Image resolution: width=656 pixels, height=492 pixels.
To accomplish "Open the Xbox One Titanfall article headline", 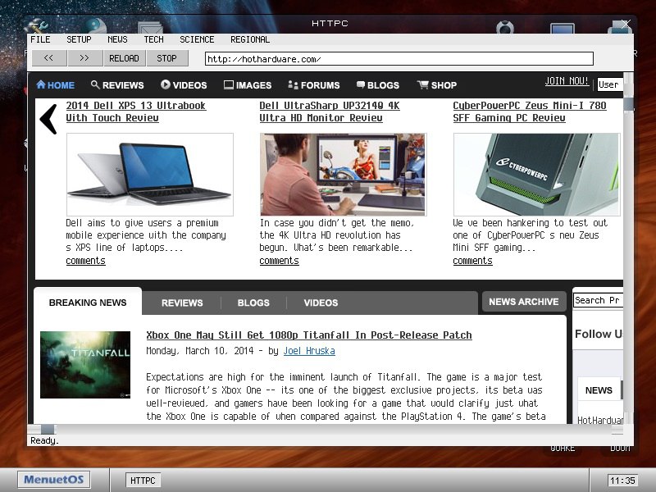I will click(x=309, y=335).
